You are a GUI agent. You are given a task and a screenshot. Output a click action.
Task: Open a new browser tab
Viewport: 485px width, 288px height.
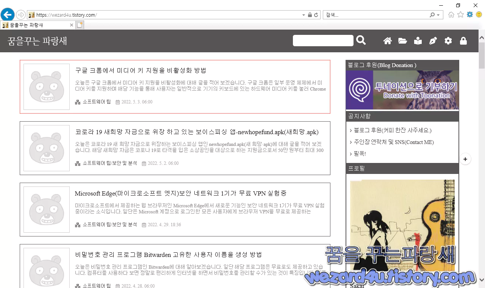(80, 24)
